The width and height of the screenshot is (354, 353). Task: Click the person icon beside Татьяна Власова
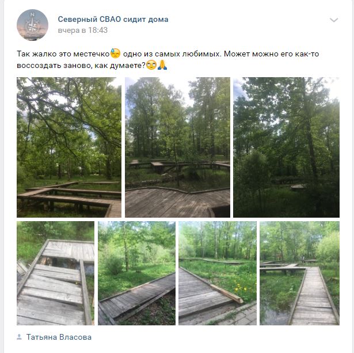pyautogui.click(x=20, y=337)
